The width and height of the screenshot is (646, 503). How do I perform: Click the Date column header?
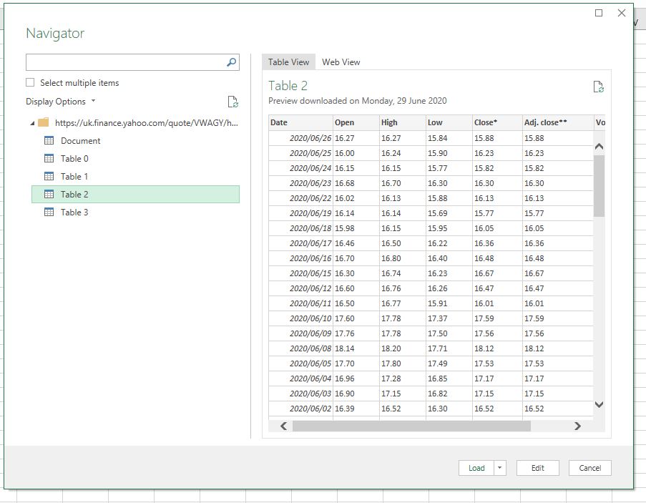click(300, 122)
